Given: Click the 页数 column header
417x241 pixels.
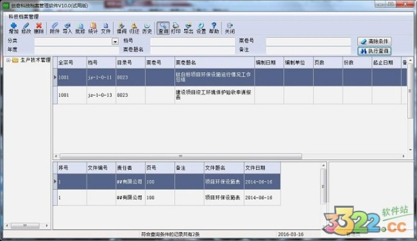Looking at the screenshot, I should (328, 63).
